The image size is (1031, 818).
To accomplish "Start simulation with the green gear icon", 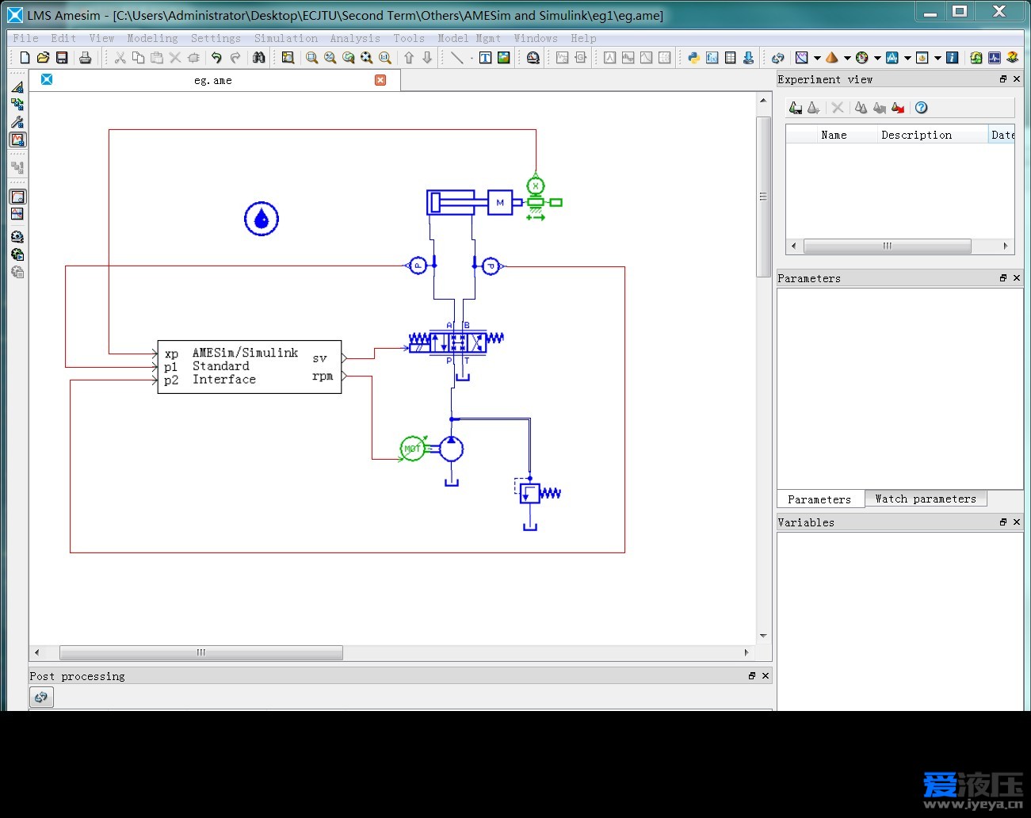I will (x=17, y=254).
